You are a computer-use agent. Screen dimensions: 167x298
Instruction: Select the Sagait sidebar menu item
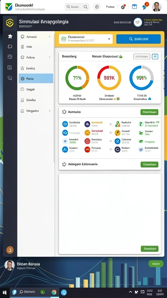[36, 89]
